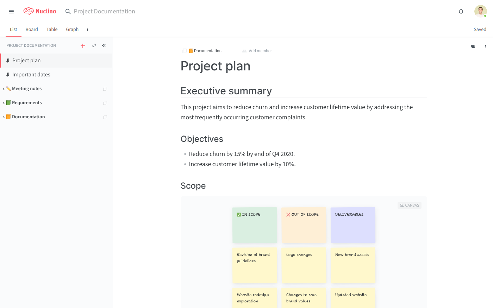
Task: Expand the Meeting notes collection
Action: click(4, 89)
